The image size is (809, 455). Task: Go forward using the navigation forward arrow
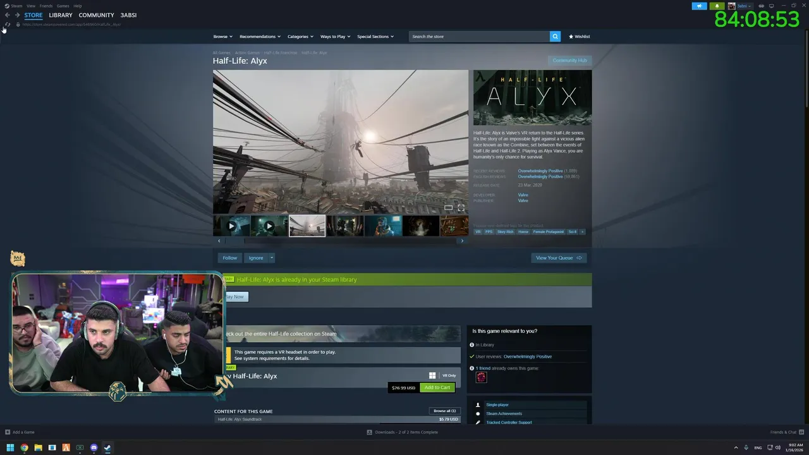click(17, 15)
